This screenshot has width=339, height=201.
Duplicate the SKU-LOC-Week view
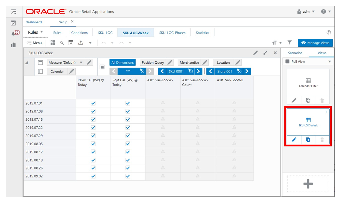pyautogui.click(x=308, y=140)
